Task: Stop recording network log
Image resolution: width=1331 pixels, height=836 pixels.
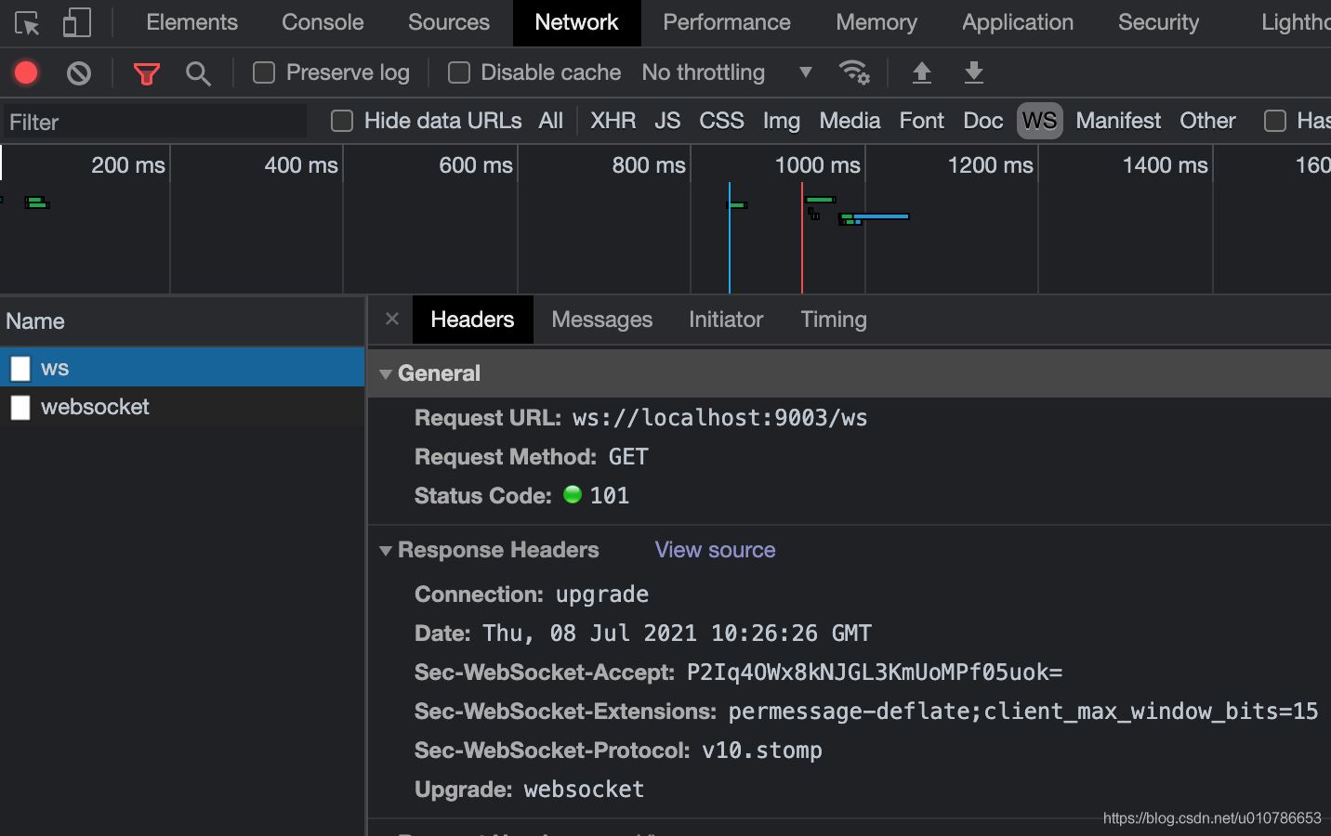Action: [x=25, y=72]
